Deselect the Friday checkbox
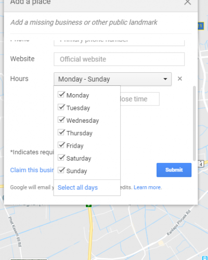208x260 pixels. tap(61, 145)
